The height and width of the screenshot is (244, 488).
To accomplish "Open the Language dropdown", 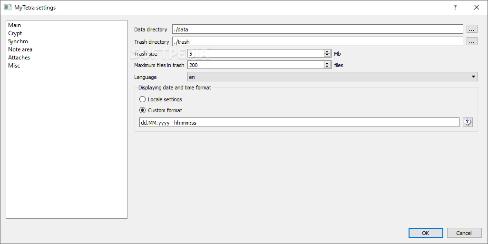I will 332,77.
